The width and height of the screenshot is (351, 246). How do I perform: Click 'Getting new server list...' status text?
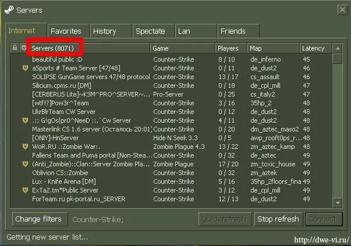[47, 237]
